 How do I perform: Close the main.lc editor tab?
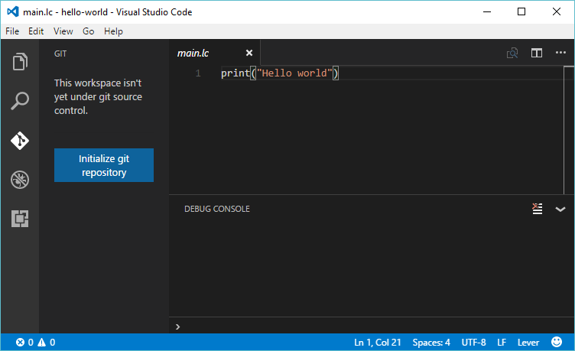pos(249,54)
